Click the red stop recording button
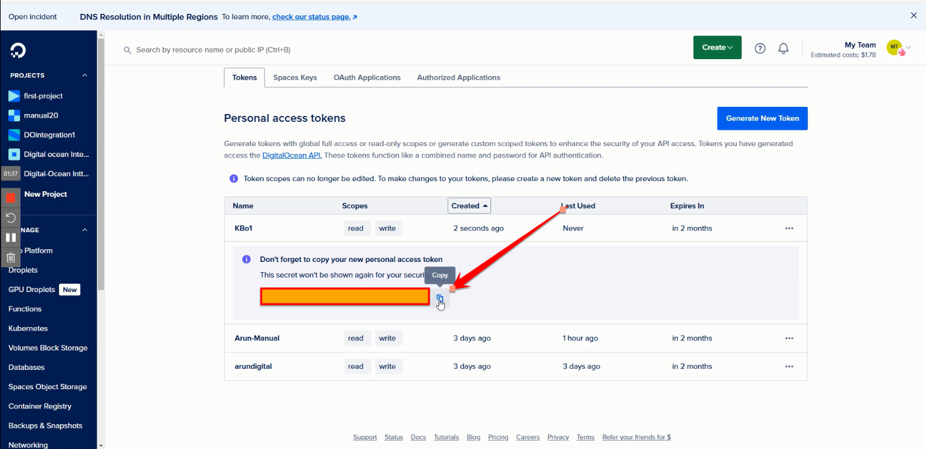Viewport: 926px width, 449px height. click(x=11, y=198)
